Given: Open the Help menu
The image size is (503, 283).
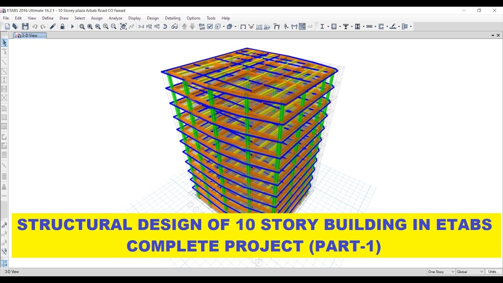Looking at the screenshot, I should tap(226, 18).
